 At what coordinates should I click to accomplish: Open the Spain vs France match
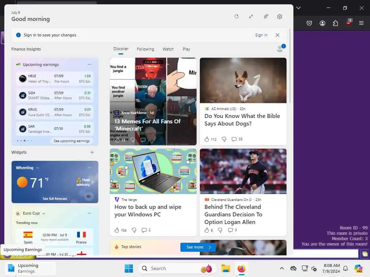point(55,237)
